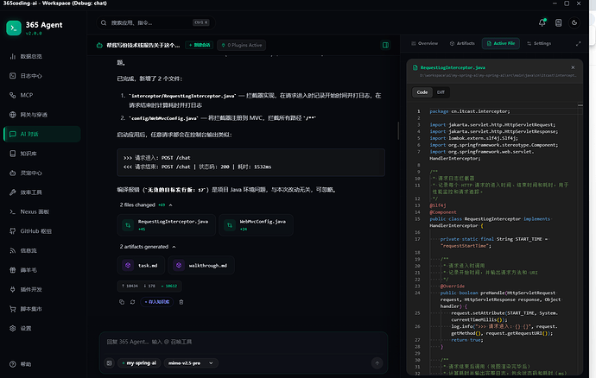The width and height of the screenshot is (596, 378).
Task: Show the Code view
Action: click(422, 92)
